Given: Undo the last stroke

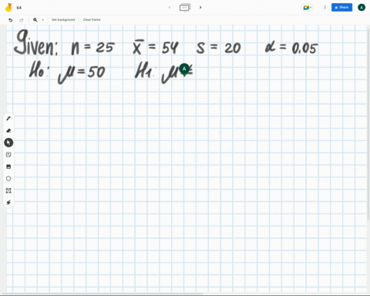Looking at the screenshot, I should pyautogui.click(x=11, y=20).
